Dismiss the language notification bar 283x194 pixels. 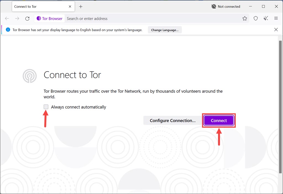(276, 30)
